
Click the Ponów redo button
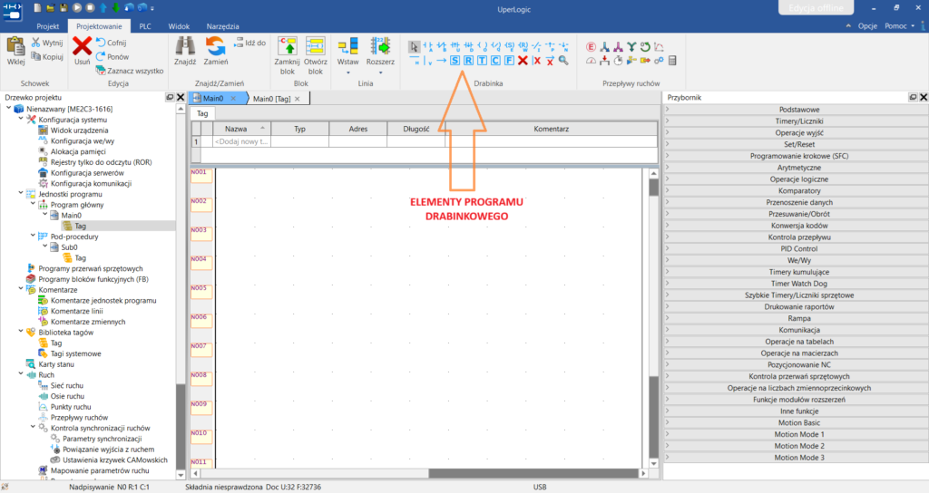(112, 57)
